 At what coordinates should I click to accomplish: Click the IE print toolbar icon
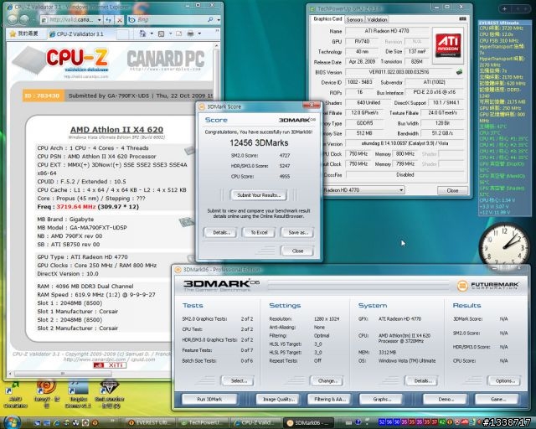(x=190, y=34)
